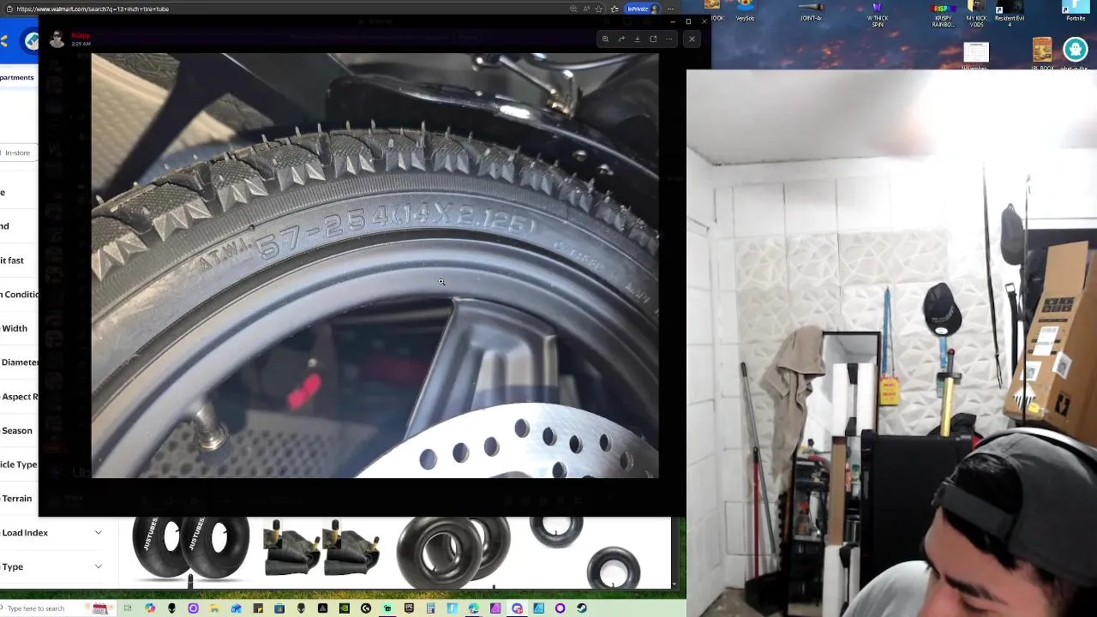Open the KRISPY RAINBO... desktop icon
Viewport: 1097px width, 617px height.
point(944,15)
